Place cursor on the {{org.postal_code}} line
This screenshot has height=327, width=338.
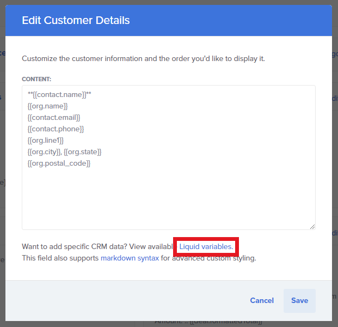pyautogui.click(x=59, y=163)
